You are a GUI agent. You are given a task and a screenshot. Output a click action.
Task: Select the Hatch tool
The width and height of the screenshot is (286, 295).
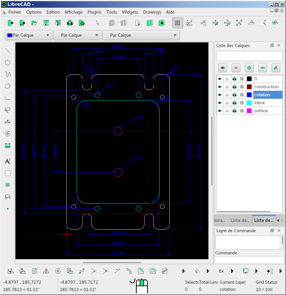pos(8,173)
